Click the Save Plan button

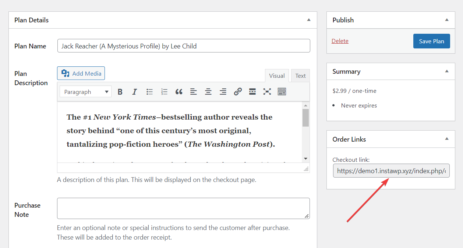tap(431, 41)
